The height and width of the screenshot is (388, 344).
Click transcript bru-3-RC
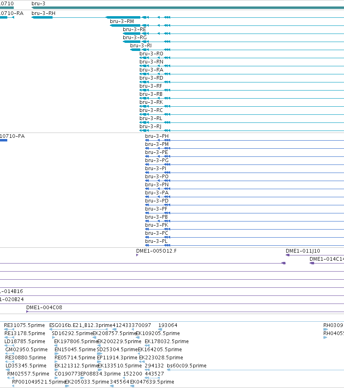pos(151,110)
